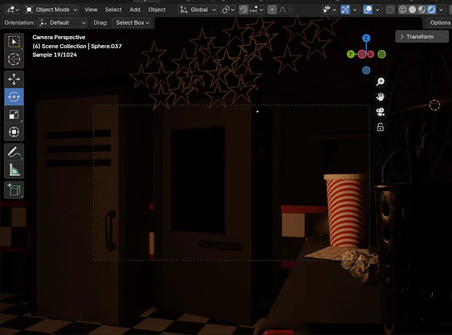Viewport: 452px width, 335px height.
Task: Click the Y axis gizmo handle
Action: point(351,54)
